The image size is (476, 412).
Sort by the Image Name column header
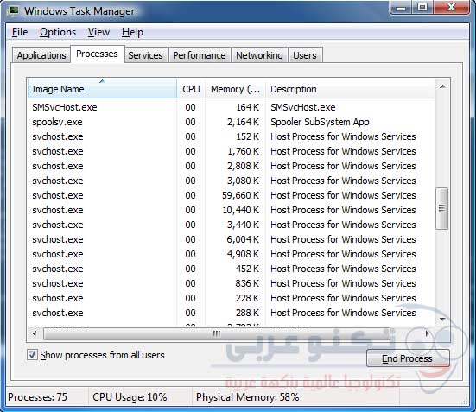point(102,89)
